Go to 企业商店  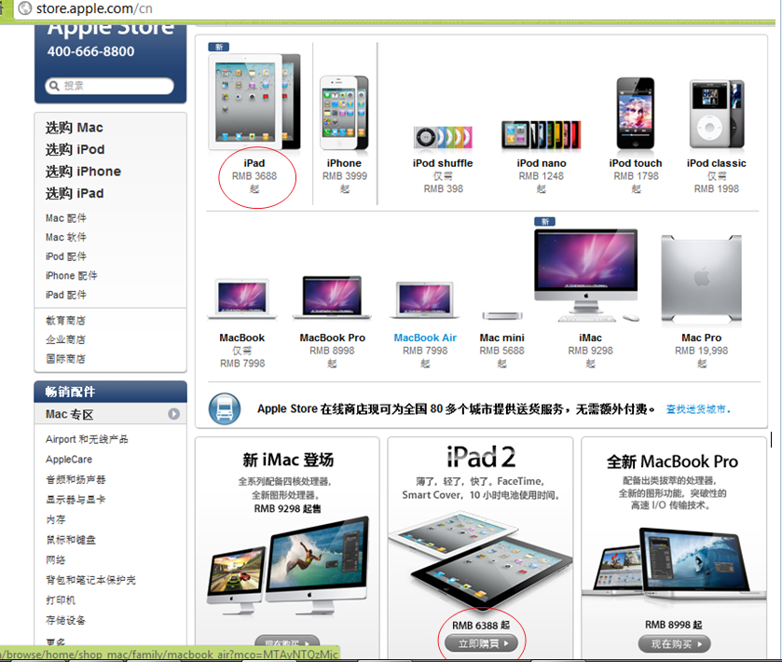65,339
